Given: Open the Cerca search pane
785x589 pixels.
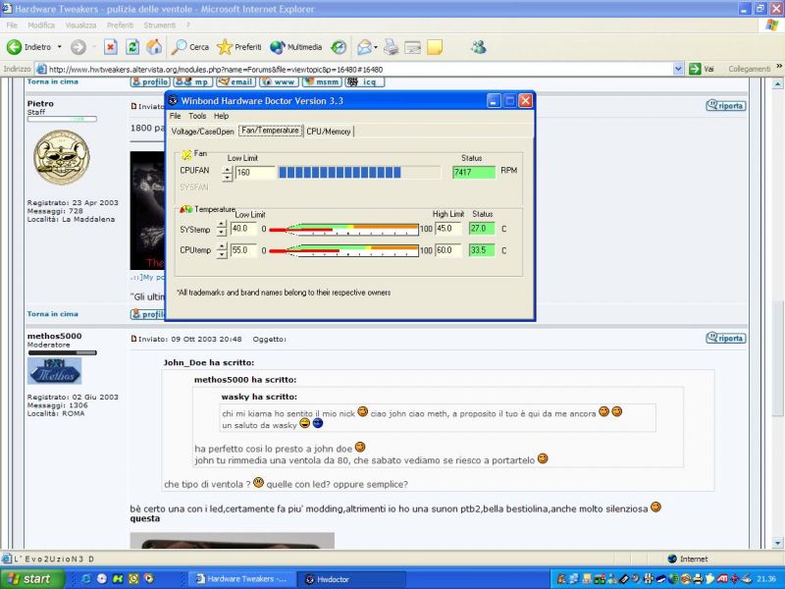Looking at the screenshot, I should click(189, 47).
